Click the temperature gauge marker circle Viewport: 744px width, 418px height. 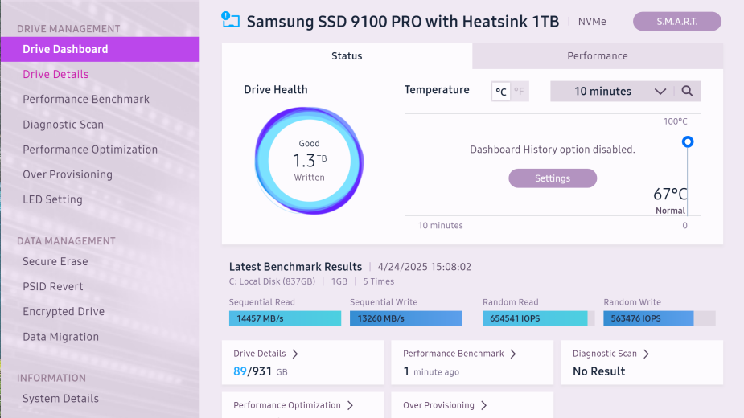click(x=688, y=141)
